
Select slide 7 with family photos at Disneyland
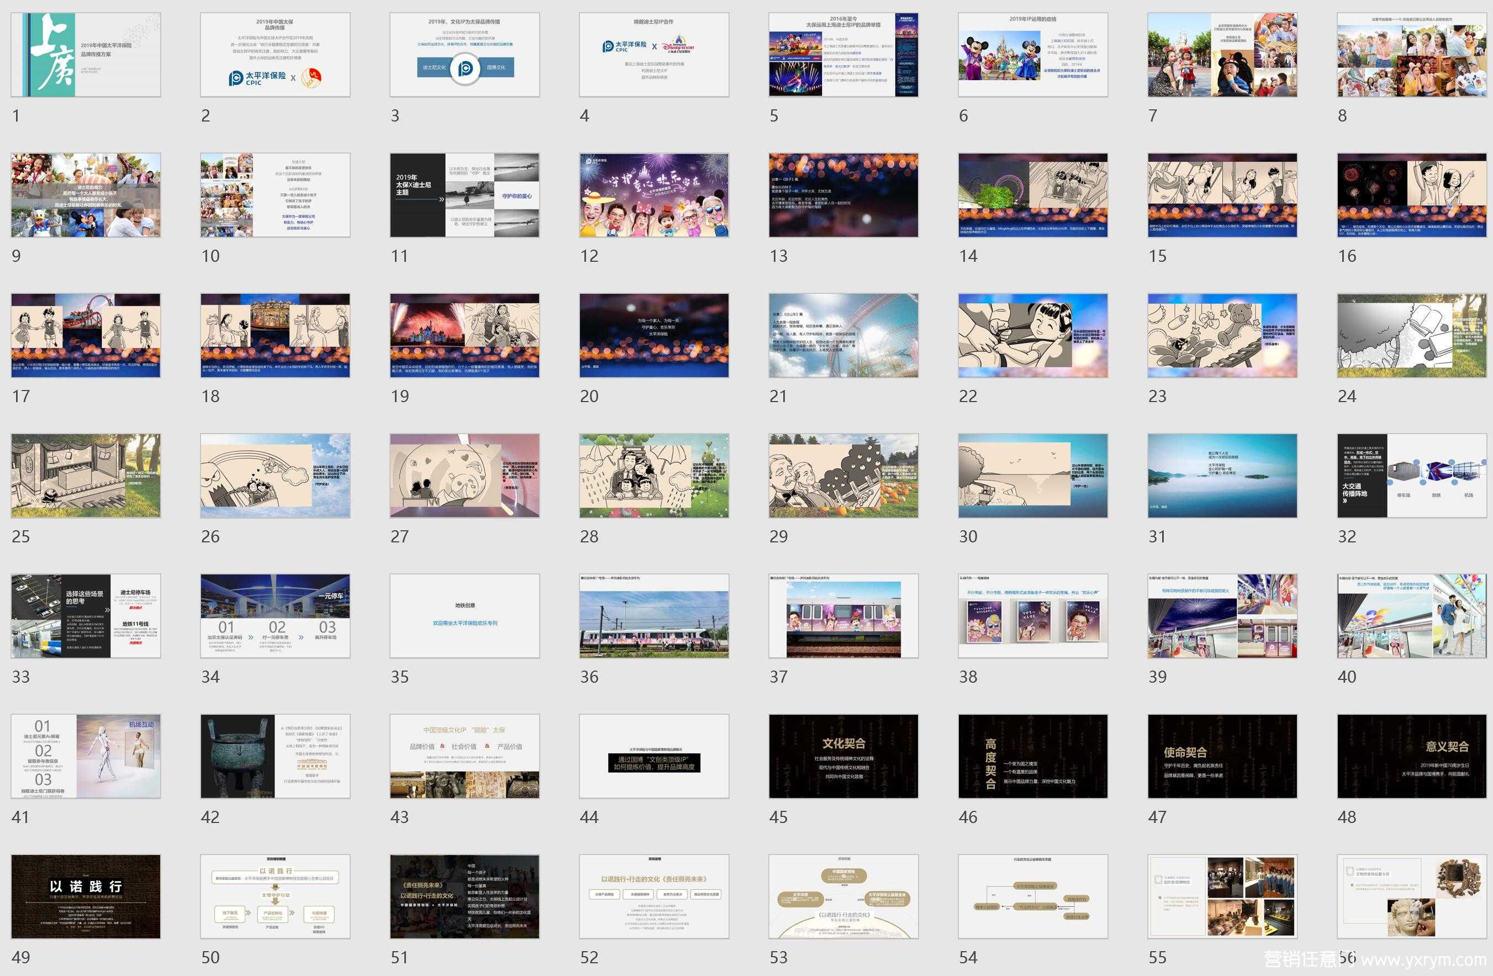[1223, 55]
